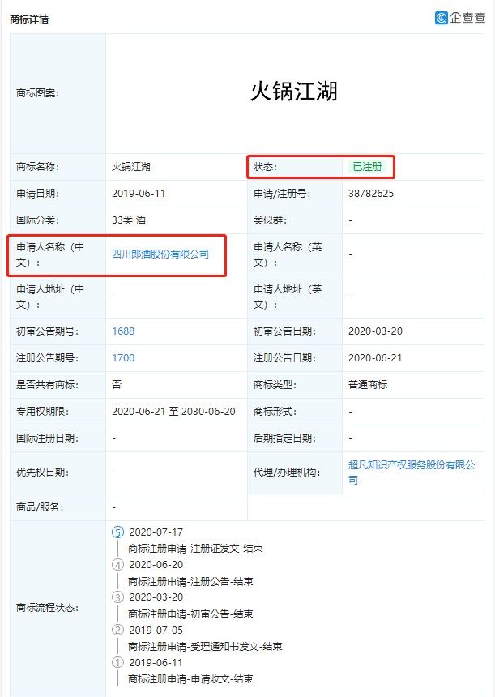Viewport: 495px width, 697px height.
Task: Click 商标注册申请-注册公告-结束 entry
Action: coord(190,581)
